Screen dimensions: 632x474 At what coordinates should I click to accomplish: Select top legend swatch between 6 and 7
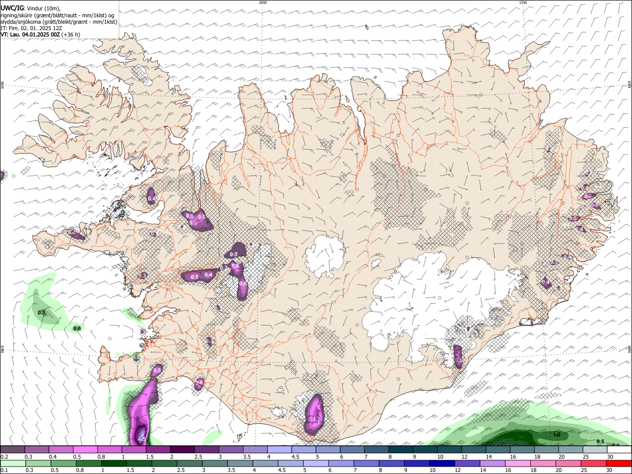352,449
